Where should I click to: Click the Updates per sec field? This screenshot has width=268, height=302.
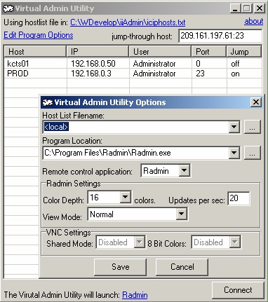click(239, 198)
